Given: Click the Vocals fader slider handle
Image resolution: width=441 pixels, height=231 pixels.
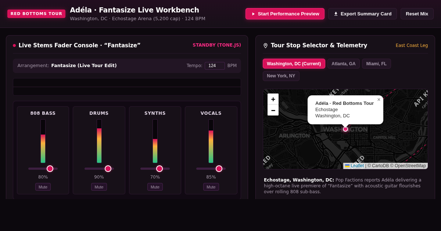Looking at the screenshot, I should pos(219,169).
